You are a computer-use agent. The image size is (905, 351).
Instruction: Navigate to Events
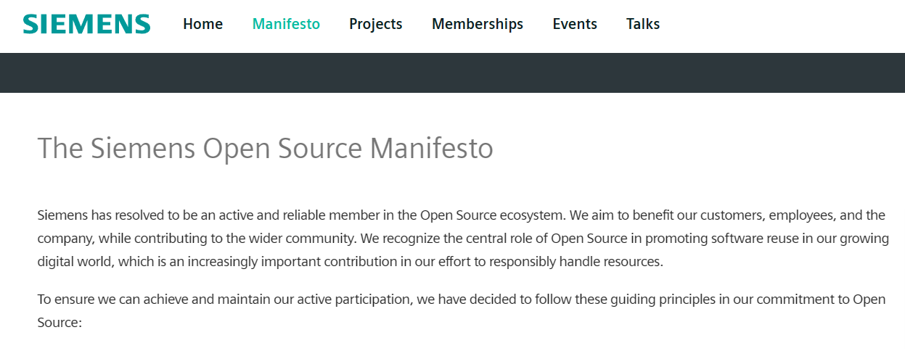click(574, 24)
